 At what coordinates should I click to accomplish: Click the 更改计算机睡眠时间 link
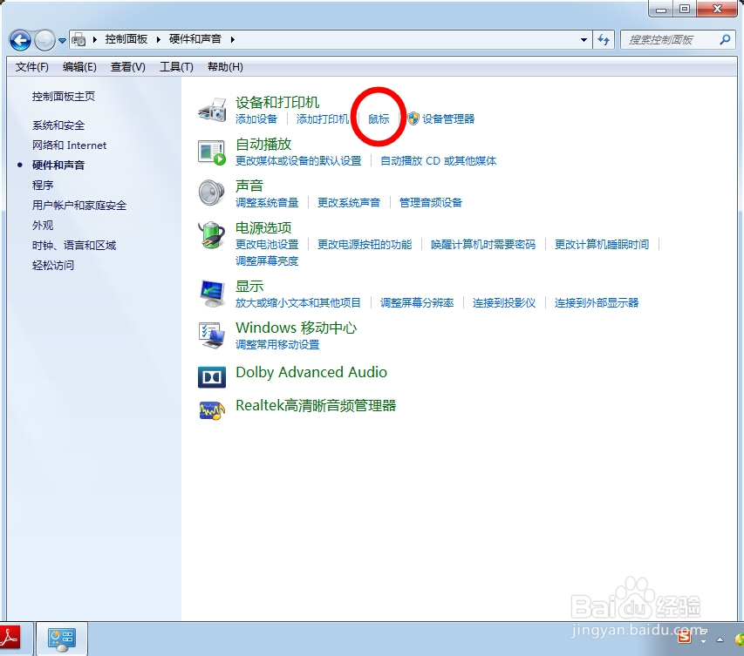[x=602, y=244]
